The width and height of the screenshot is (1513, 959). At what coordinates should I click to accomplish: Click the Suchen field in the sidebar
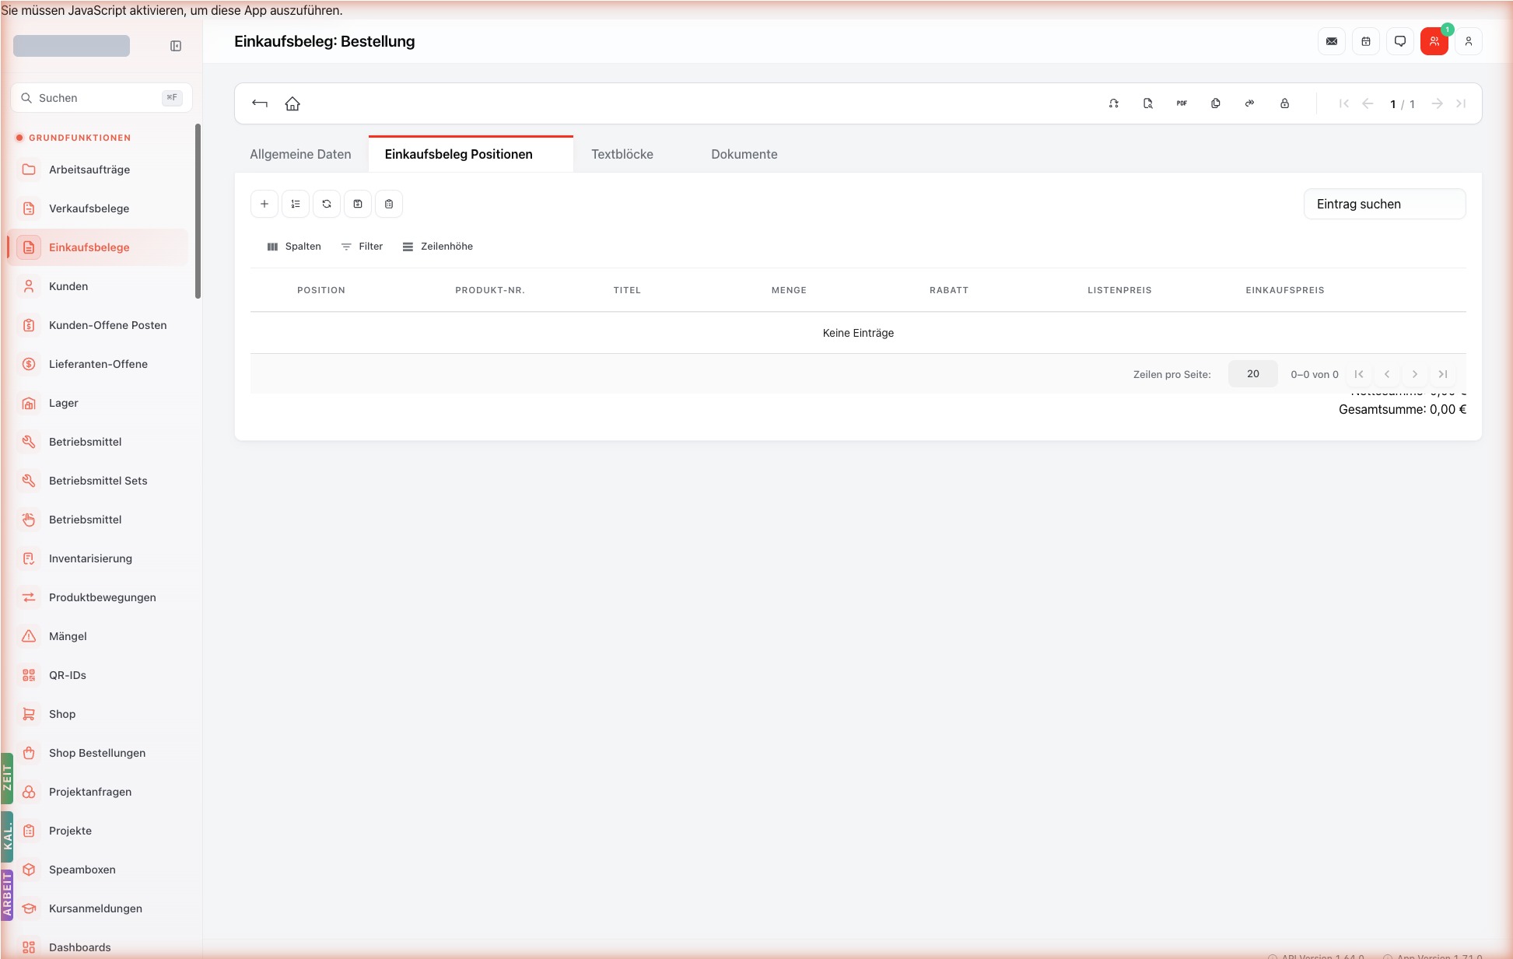[101, 98]
